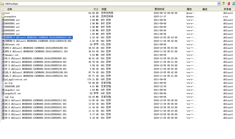
Task: Click the 所有者 column header
Action: [227, 9]
